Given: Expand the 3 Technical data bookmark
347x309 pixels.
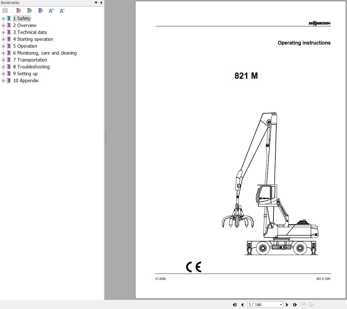Looking at the screenshot, I should [3, 32].
